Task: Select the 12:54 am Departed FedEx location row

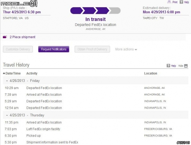Action: point(95,108)
